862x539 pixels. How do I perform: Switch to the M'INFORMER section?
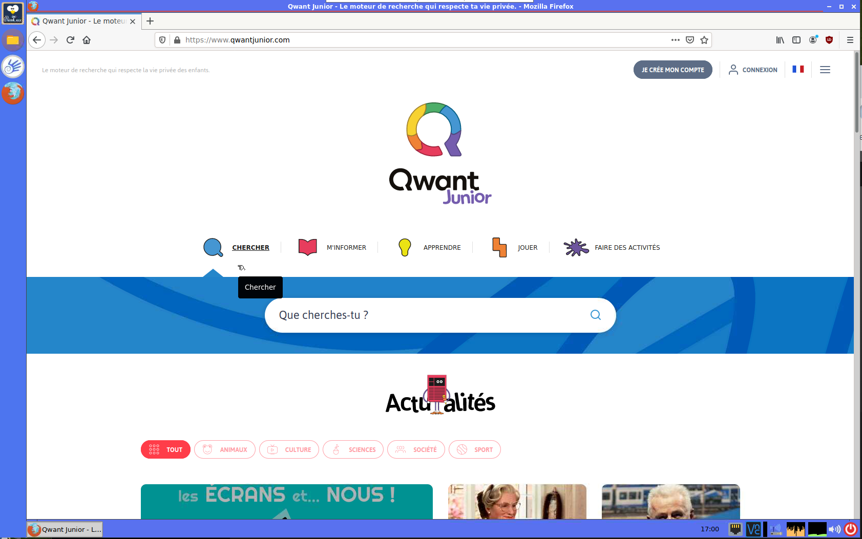coord(346,248)
